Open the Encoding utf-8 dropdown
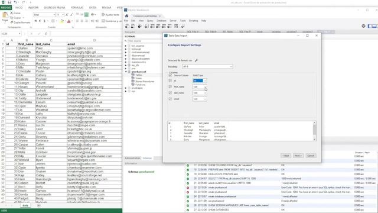 tap(207, 66)
